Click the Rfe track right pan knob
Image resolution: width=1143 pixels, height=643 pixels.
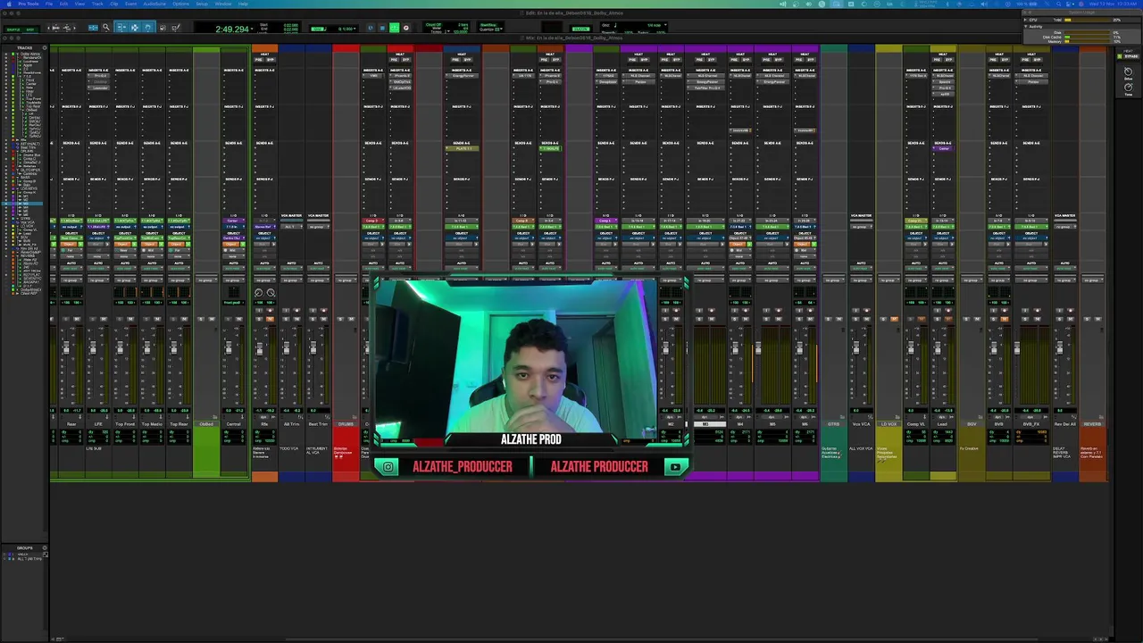(x=271, y=292)
